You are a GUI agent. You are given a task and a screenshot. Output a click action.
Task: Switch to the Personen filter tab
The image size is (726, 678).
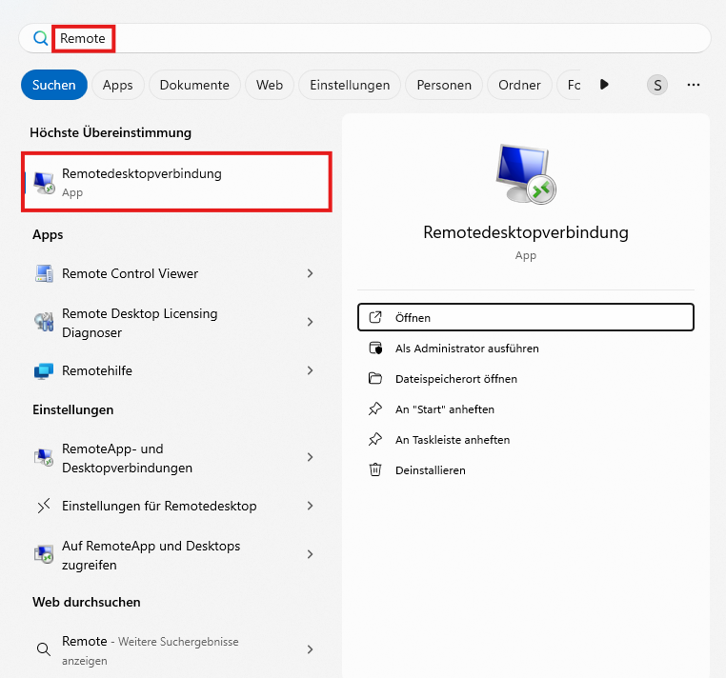pos(444,85)
